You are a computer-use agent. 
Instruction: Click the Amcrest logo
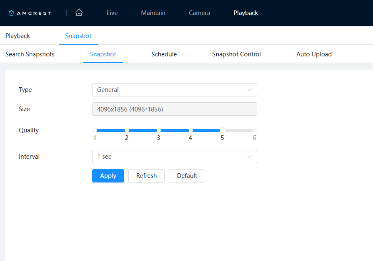(x=30, y=13)
